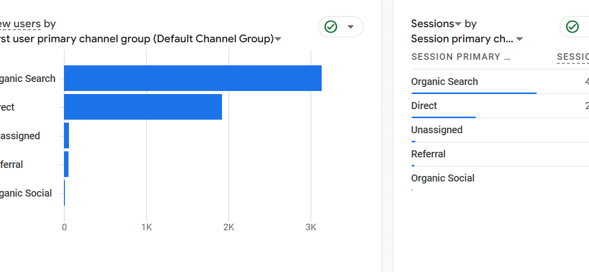
Task: Select Organic Search row in Sessions table
Action: pos(445,81)
